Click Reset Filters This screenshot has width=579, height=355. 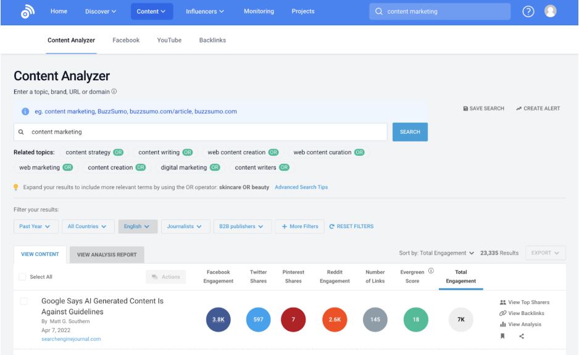[x=351, y=226]
